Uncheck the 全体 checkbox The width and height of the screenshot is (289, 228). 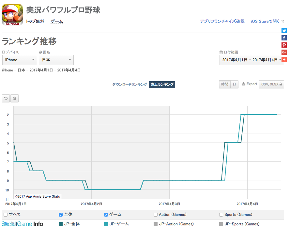click(x=61, y=215)
